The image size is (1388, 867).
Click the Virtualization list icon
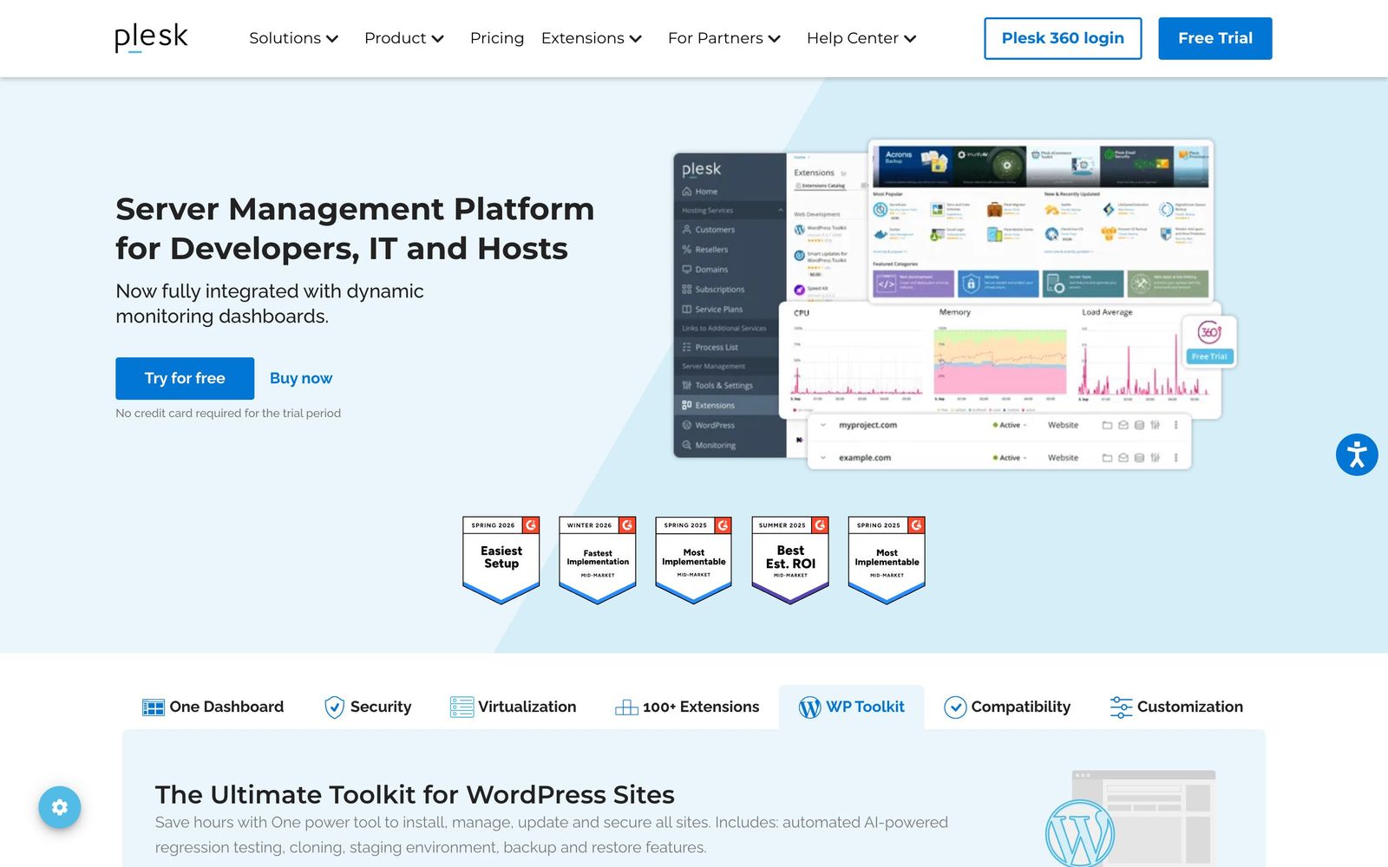pos(462,707)
